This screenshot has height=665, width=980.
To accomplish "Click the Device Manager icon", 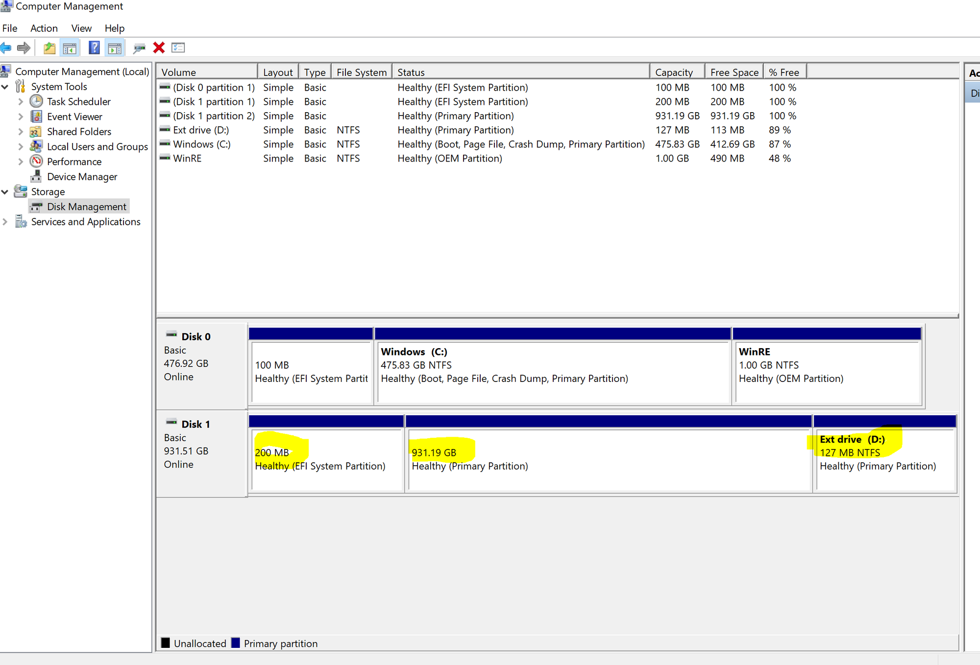I will tap(36, 176).
